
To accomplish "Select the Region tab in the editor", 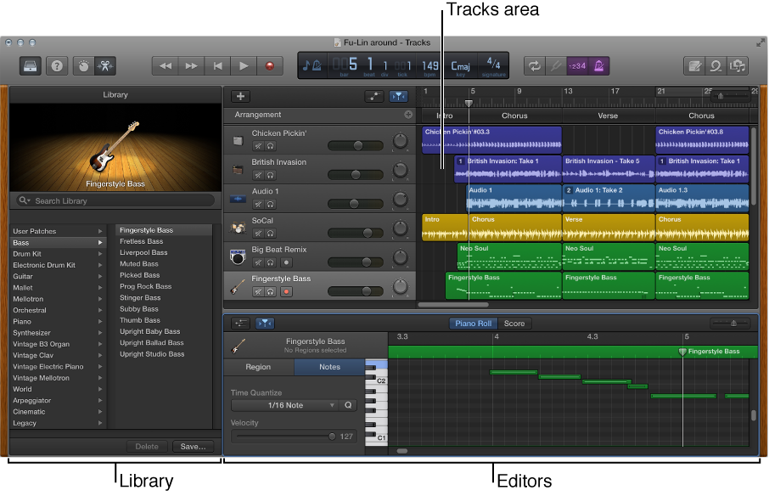I will point(258,366).
